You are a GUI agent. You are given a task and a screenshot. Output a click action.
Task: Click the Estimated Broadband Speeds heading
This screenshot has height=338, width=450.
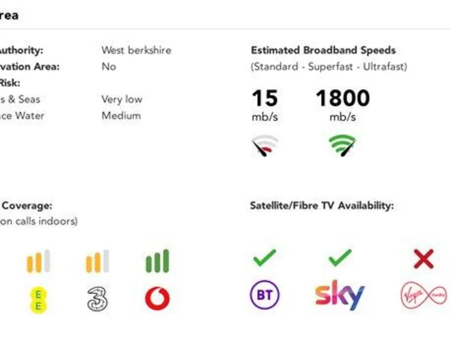tap(323, 50)
